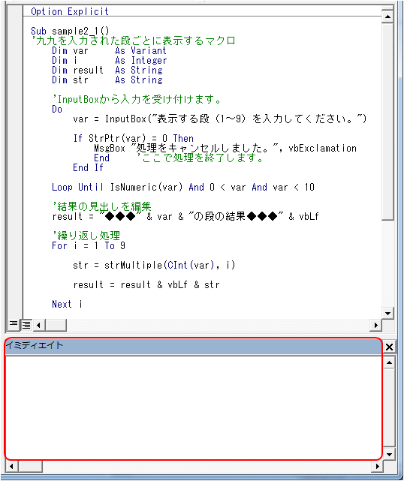Image resolution: width=404 pixels, height=481 pixels.
Task: Click comment '繰り返し処理'
Action: (86, 236)
